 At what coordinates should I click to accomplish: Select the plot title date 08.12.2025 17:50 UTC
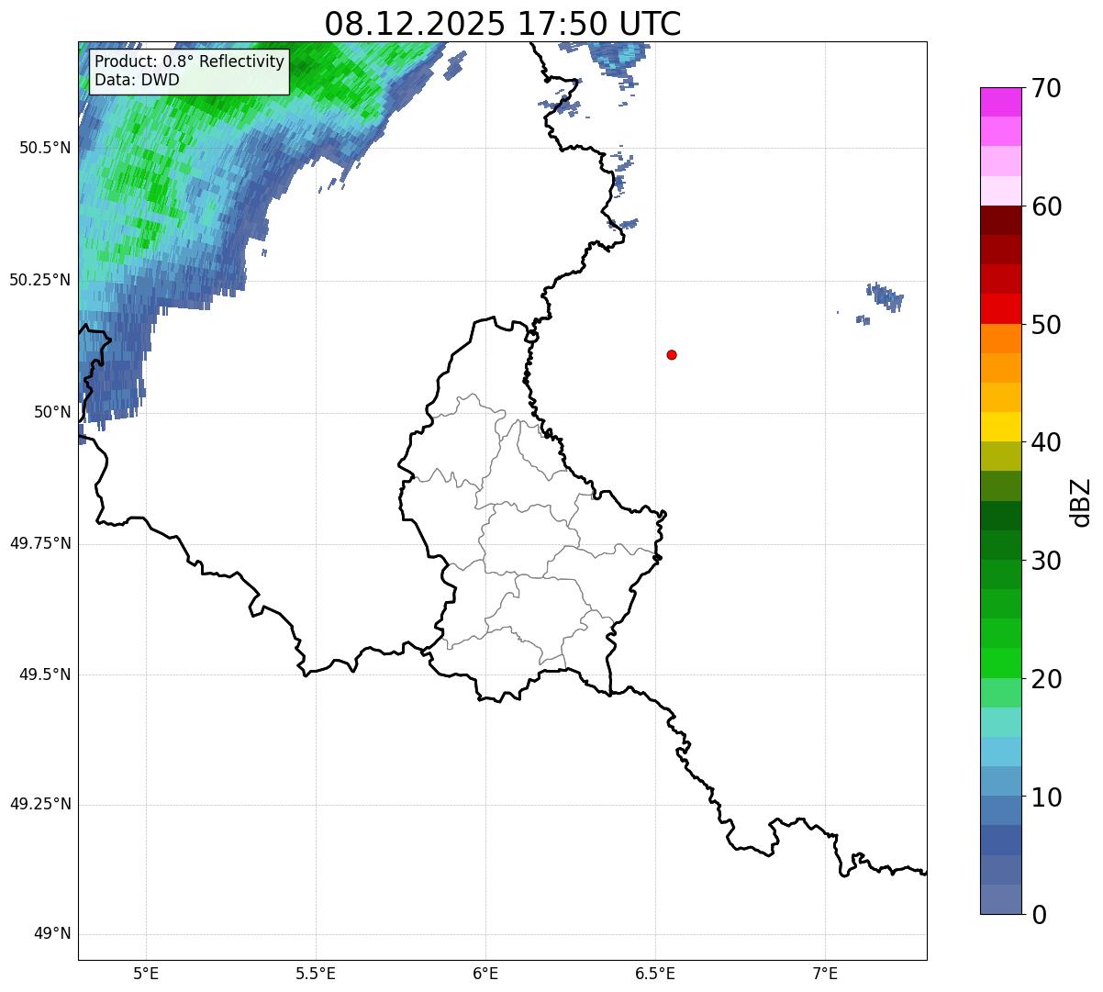(503, 24)
